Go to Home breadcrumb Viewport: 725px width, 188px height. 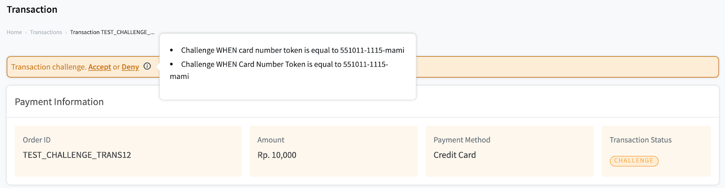point(14,32)
